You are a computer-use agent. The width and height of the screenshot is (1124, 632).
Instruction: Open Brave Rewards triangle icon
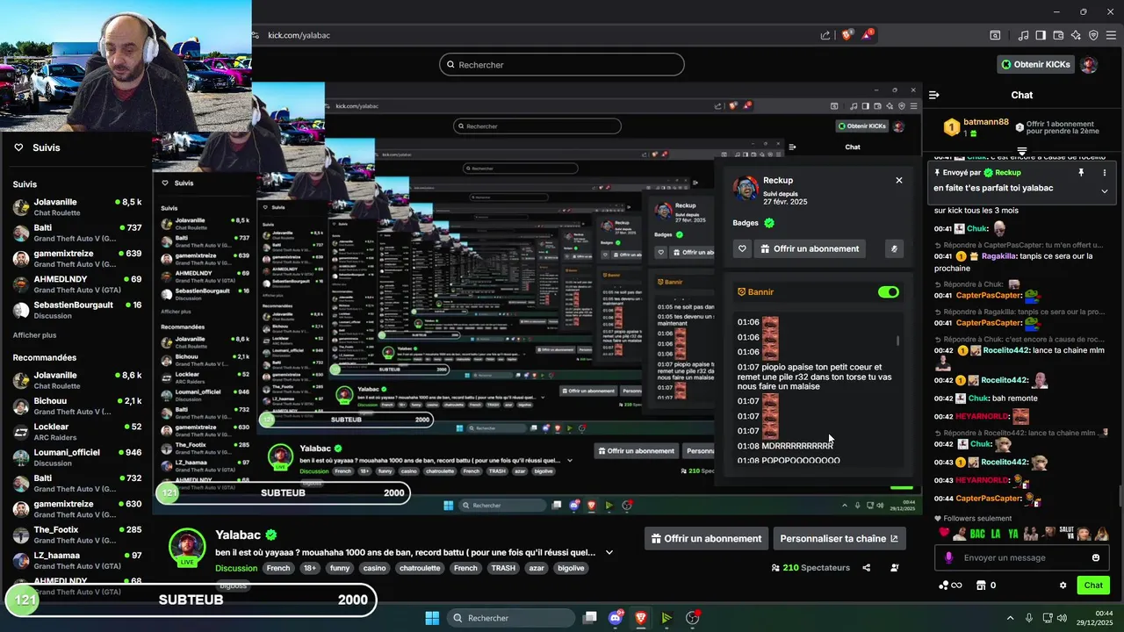pyautogui.click(x=868, y=35)
